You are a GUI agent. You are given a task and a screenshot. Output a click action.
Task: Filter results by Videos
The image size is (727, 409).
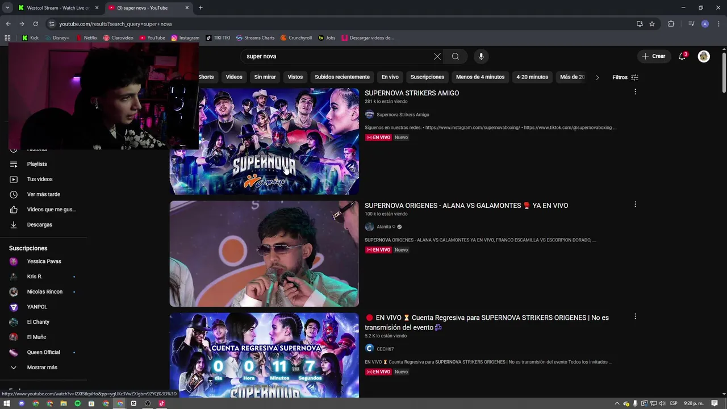coord(234,77)
